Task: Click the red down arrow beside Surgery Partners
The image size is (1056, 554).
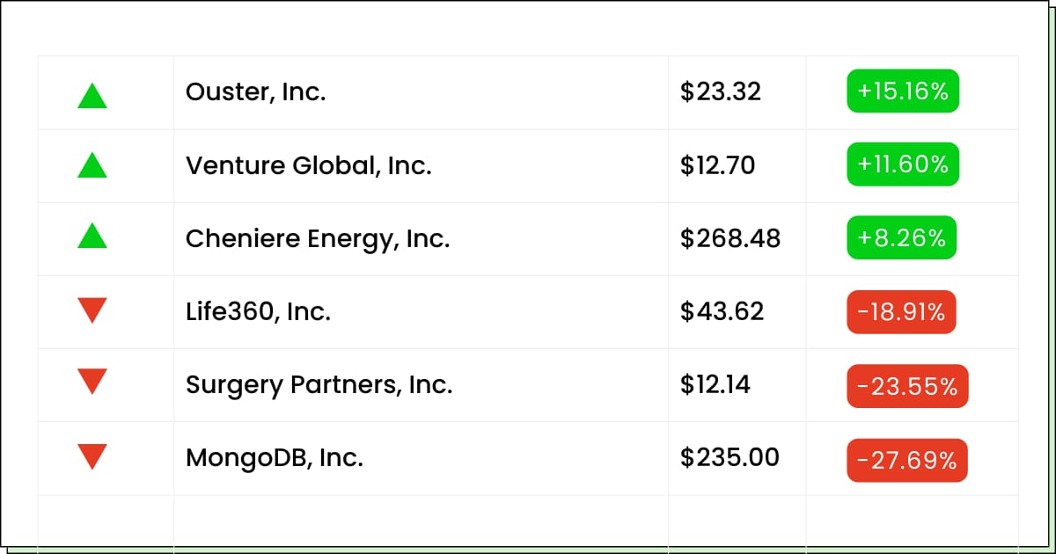Action: click(92, 382)
